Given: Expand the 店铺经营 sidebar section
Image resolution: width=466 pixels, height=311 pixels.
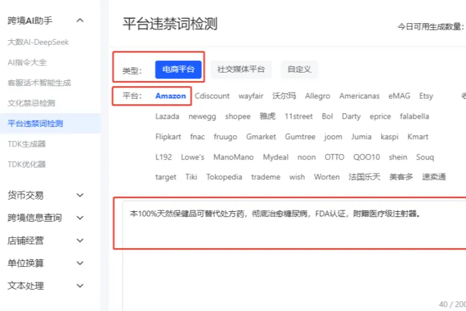Looking at the screenshot, I should click(x=80, y=240).
